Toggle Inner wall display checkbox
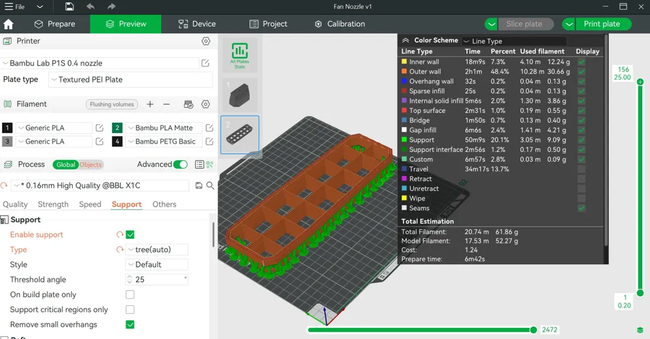The image size is (650, 339). pyautogui.click(x=582, y=62)
